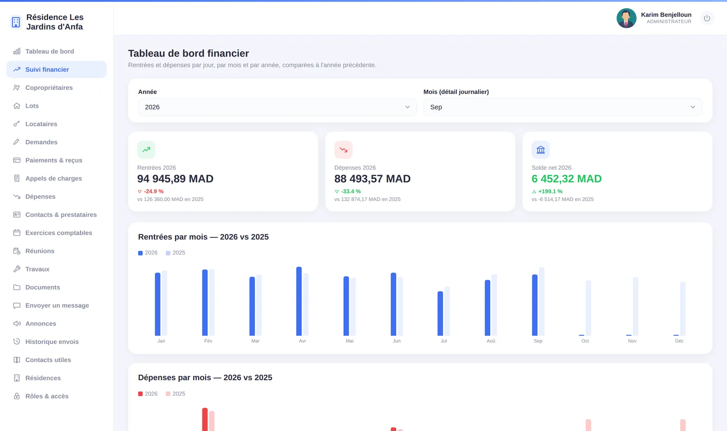
Task: Go to Appels de charges
Action: click(56, 178)
